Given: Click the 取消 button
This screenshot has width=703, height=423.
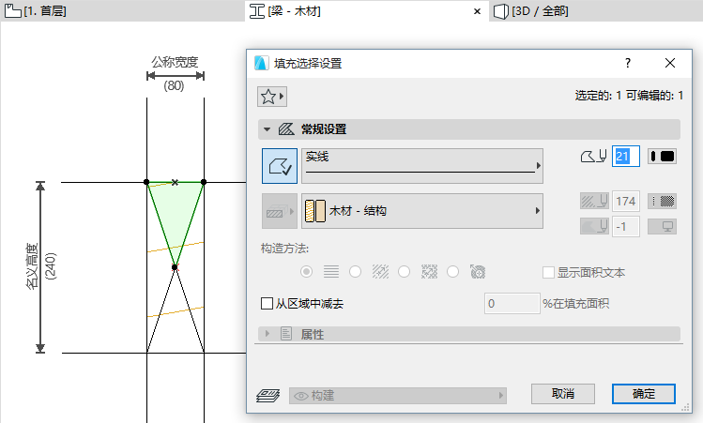Looking at the screenshot, I should point(563,394).
